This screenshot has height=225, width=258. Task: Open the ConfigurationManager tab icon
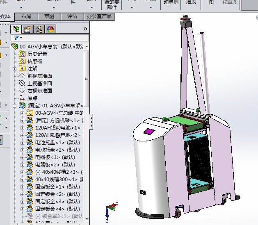click(x=39, y=29)
